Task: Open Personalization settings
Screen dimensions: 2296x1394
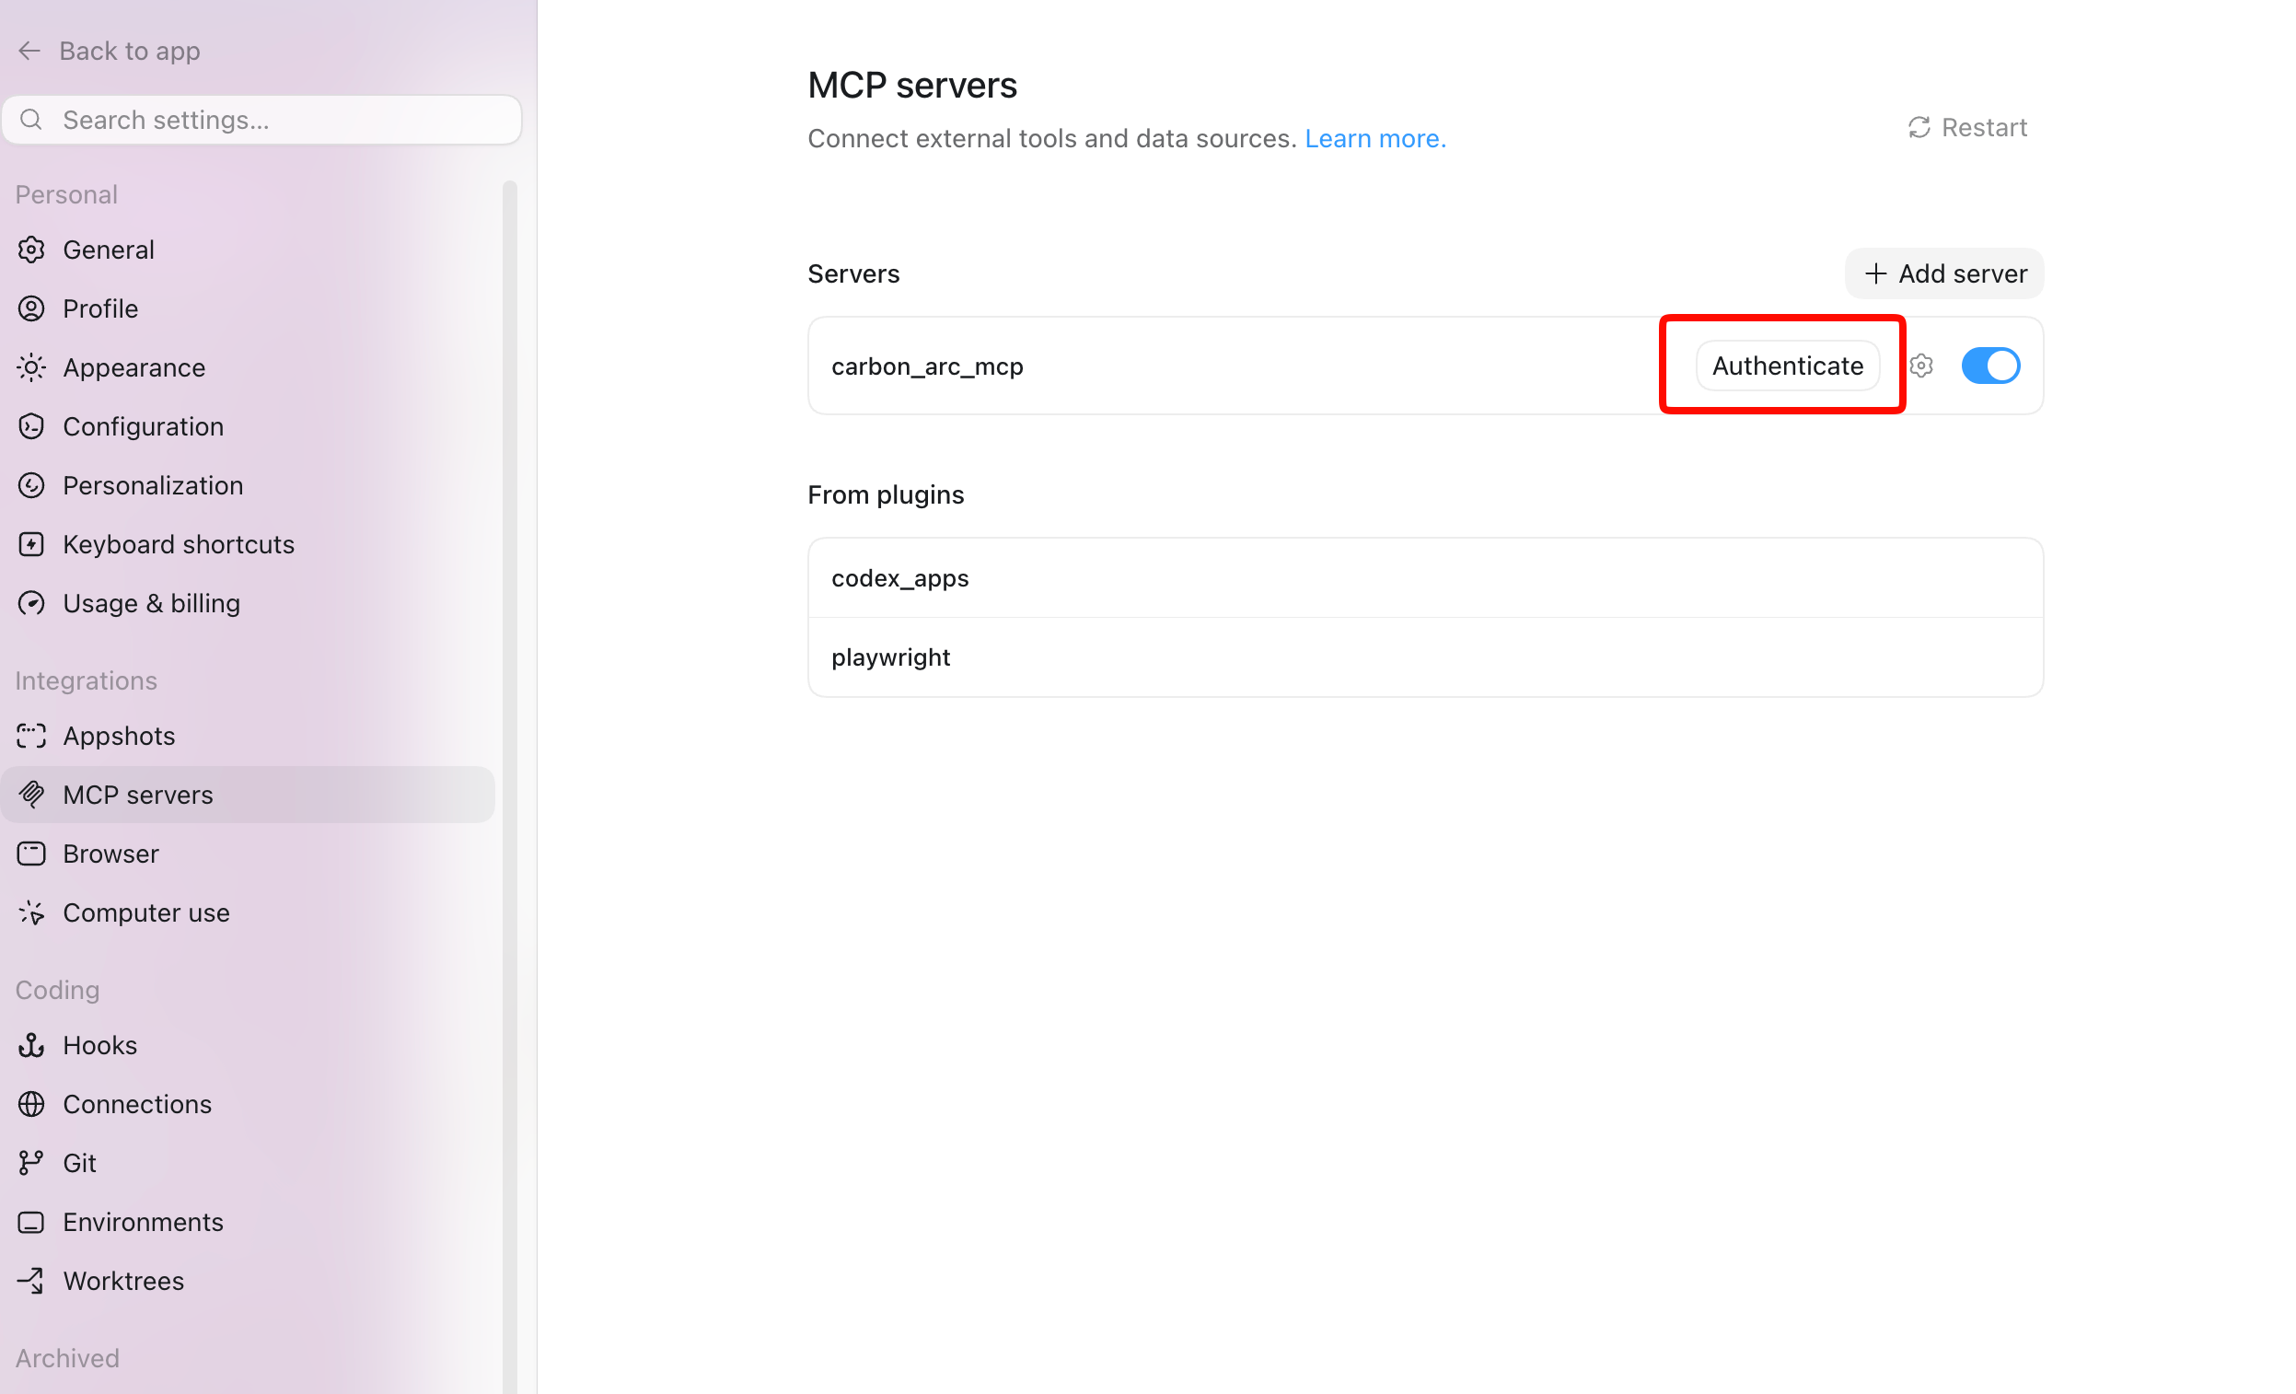Action: pos(247,485)
